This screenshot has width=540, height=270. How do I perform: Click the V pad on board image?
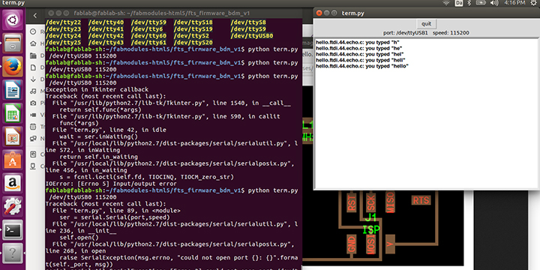coord(390,244)
